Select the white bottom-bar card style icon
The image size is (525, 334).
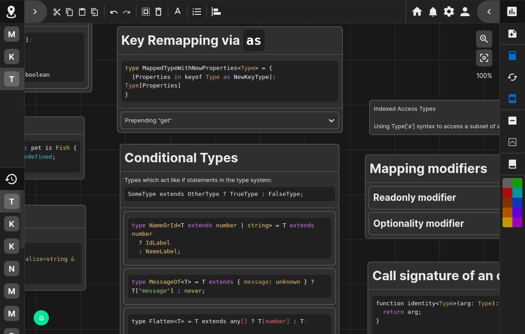point(512,164)
